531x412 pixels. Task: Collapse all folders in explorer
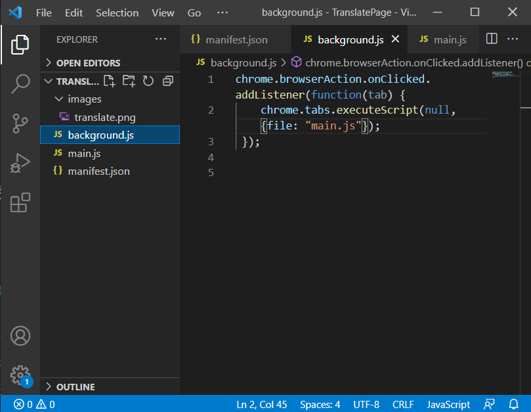pyautogui.click(x=168, y=81)
